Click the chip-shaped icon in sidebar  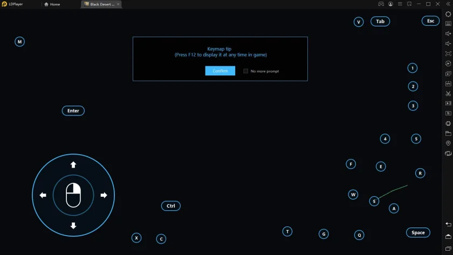[x=448, y=123]
